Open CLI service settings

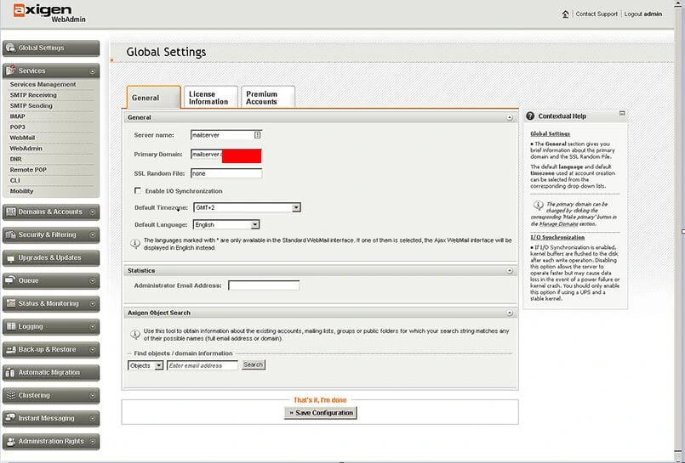pos(14,180)
